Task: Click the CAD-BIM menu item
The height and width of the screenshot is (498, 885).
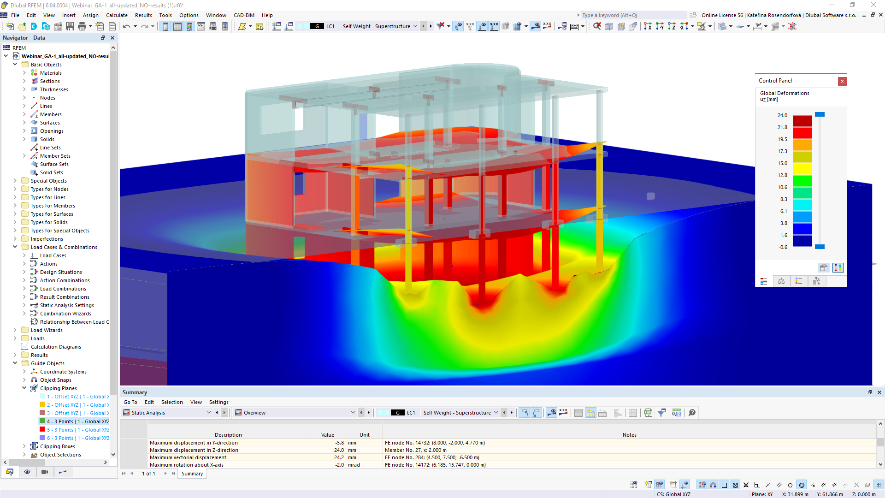Action: coord(243,15)
